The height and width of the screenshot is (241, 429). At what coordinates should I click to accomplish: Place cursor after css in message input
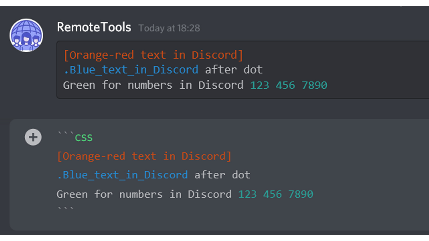[93, 138]
